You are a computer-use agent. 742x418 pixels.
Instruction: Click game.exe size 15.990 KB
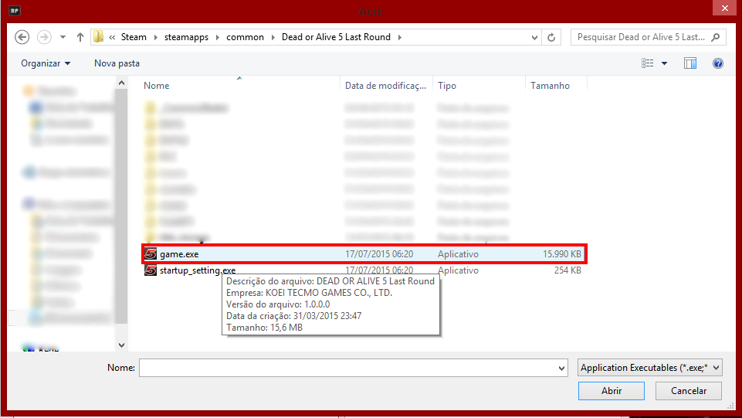pos(561,253)
